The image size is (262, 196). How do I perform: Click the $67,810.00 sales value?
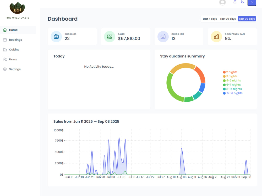click(129, 38)
